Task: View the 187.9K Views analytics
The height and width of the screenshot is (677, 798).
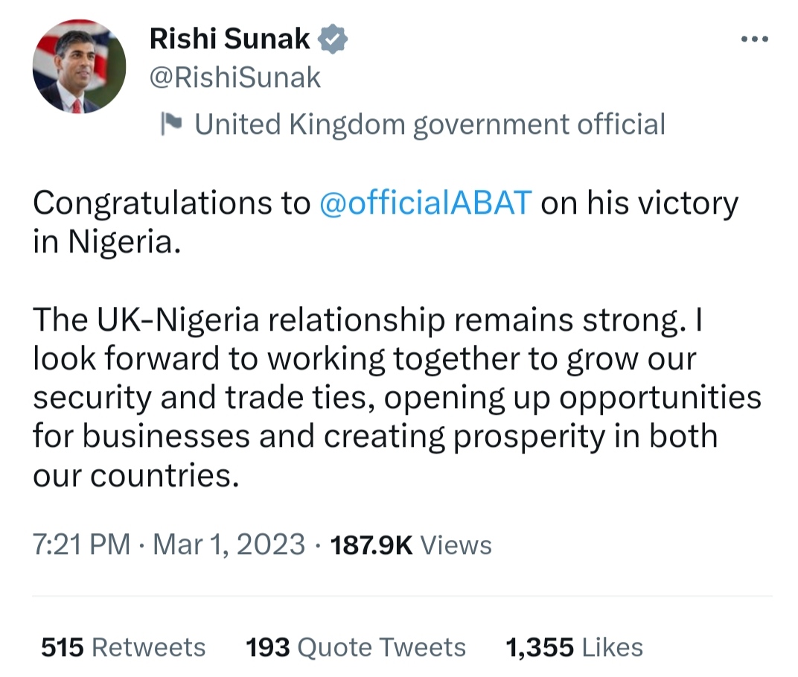Action: coord(410,544)
